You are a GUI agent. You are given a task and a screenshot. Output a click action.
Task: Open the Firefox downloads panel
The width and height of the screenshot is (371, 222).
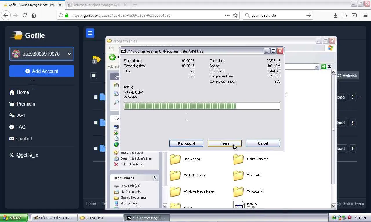[335, 16]
